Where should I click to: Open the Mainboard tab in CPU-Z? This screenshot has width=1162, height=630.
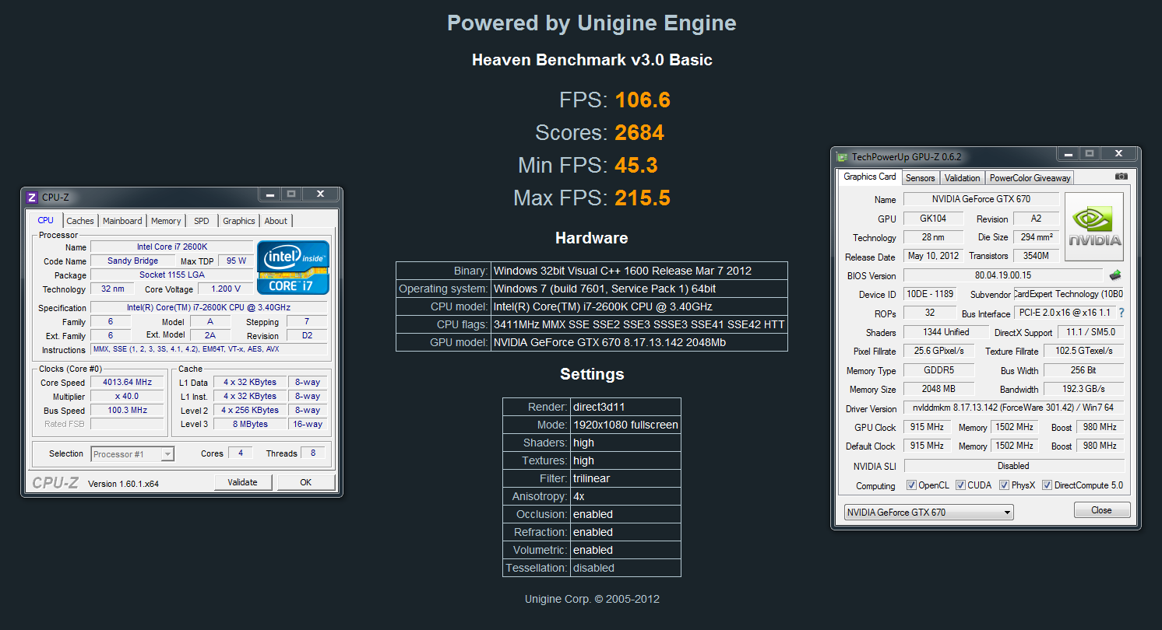(x=122, y=221)
